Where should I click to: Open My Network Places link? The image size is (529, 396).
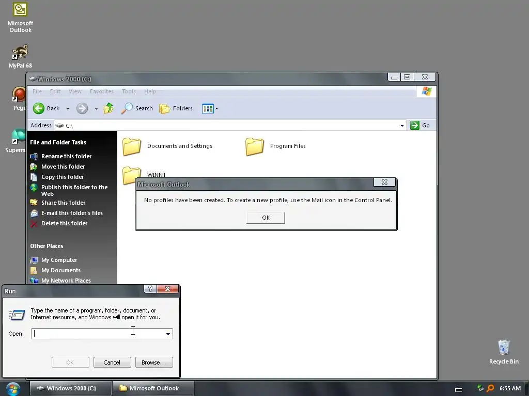(66, 280)
